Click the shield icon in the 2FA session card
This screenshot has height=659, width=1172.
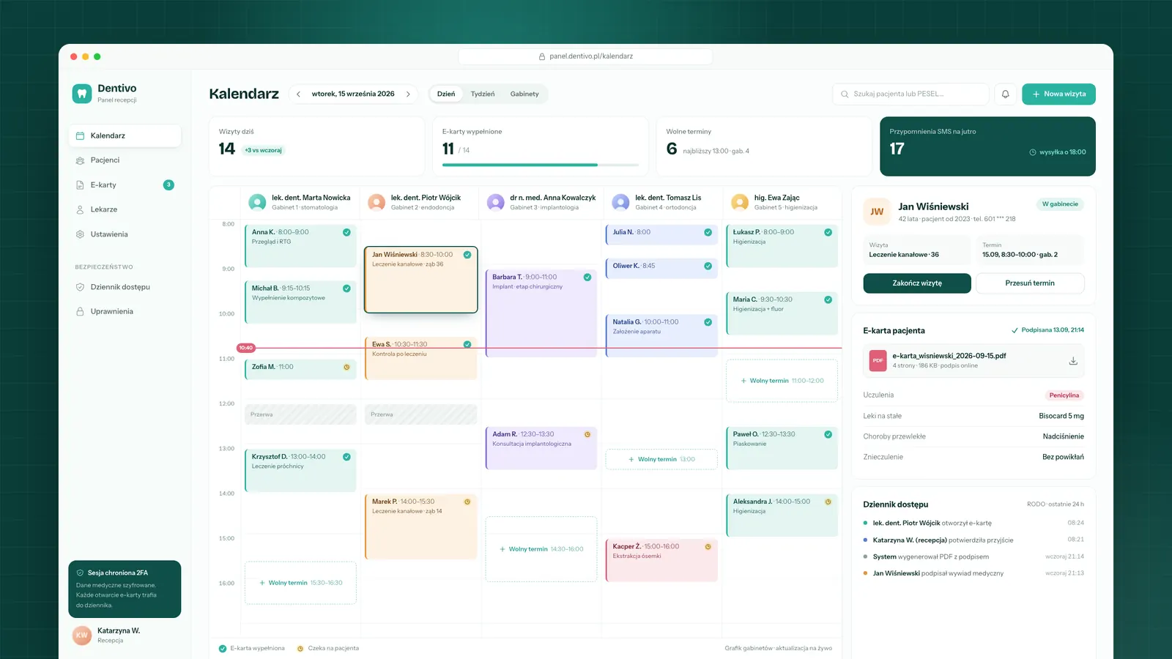coord(80,573)
